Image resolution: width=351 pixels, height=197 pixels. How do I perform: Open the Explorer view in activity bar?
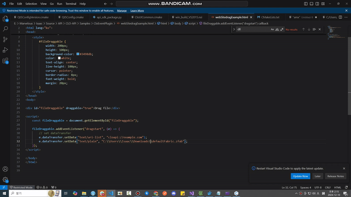click(5, 19)
